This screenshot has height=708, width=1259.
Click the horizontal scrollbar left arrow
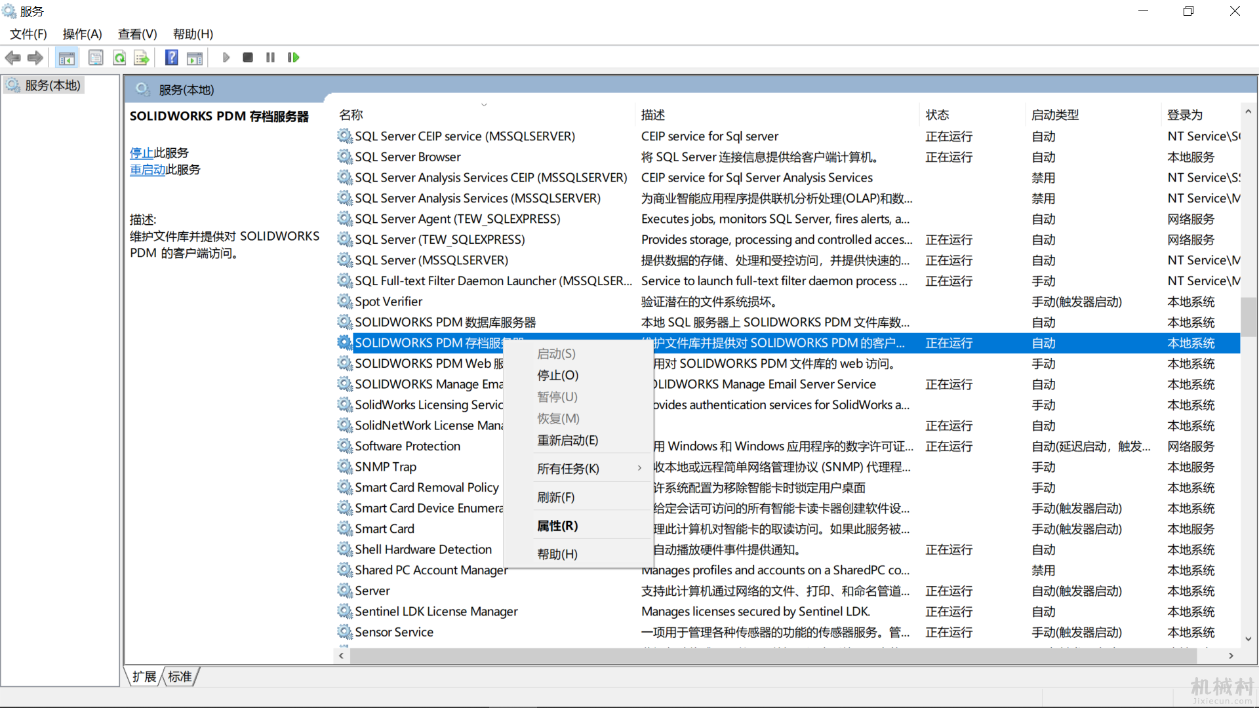[341, 656]
